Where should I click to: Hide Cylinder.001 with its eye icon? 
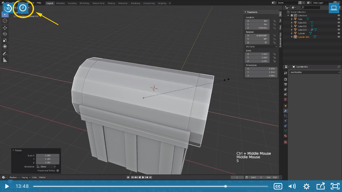339,37
